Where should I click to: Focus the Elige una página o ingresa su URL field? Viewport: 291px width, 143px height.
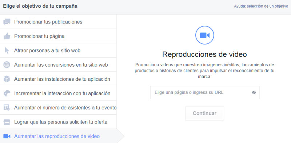(204, 92)
